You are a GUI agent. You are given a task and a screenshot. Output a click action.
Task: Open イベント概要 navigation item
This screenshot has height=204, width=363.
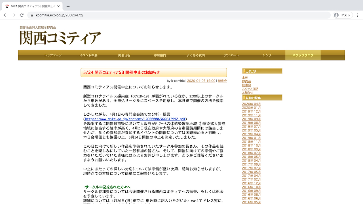[88, 55]
